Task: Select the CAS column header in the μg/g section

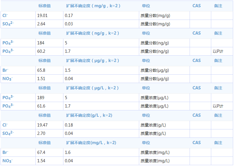Action: pos(197,61)
